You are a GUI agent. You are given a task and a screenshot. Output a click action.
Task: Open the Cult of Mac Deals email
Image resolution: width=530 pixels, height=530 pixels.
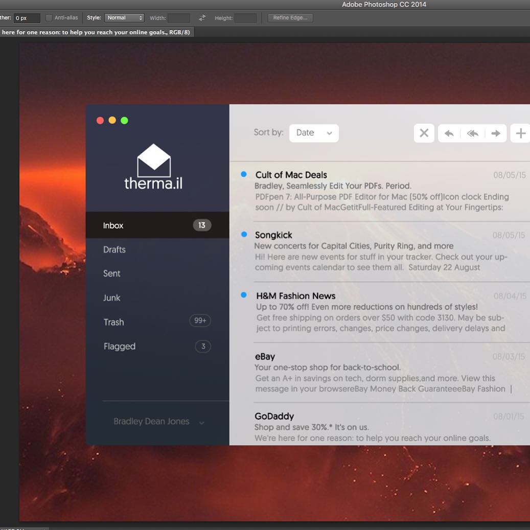click(380, 191)
